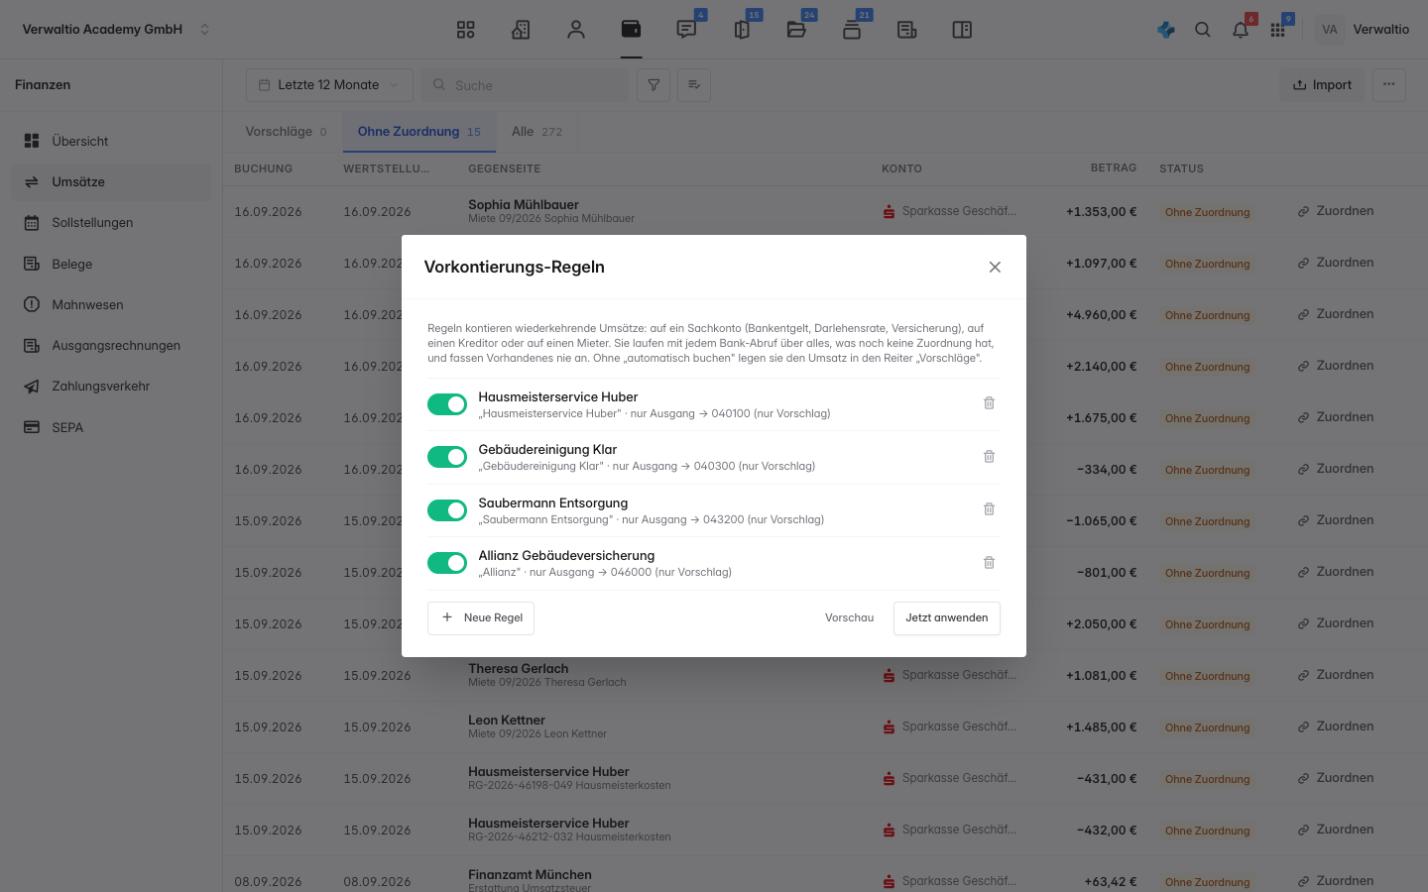1428x892 pixels.
Task: Open the top navigation icon with badge 15
Action: click(x=742, y=30)
